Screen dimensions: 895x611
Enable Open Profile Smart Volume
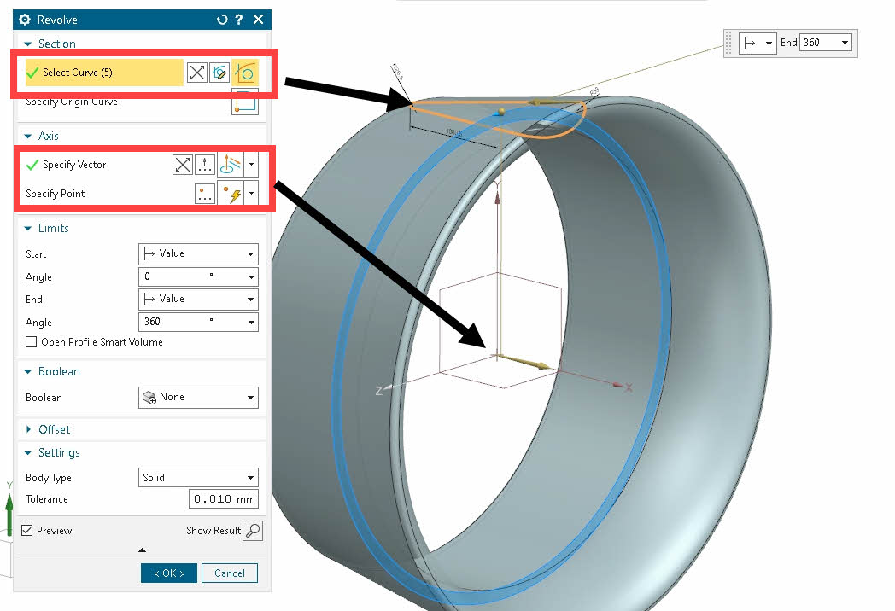coord(31,341)
